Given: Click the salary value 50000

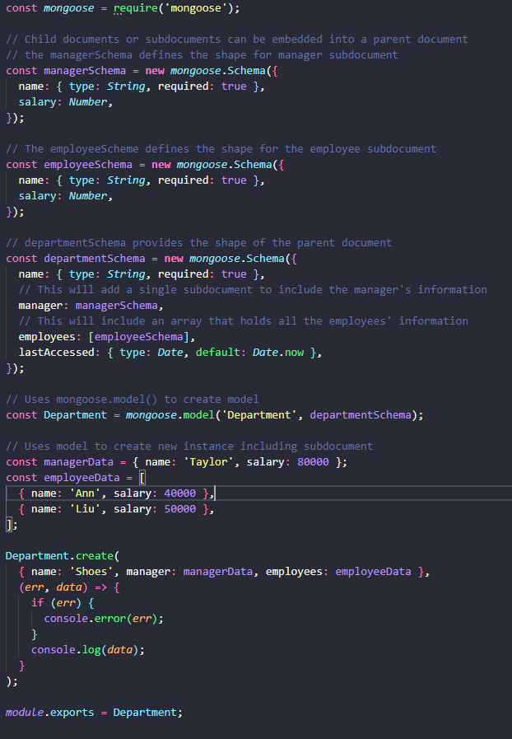Looking at the screenshot, I should [180, 509].
